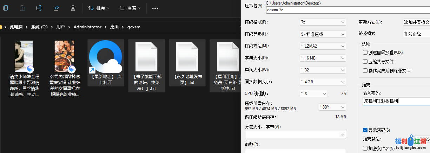Uncheck the 显示密码 checkbox
Screen dimensions: 430x153
tap(365, 130)
